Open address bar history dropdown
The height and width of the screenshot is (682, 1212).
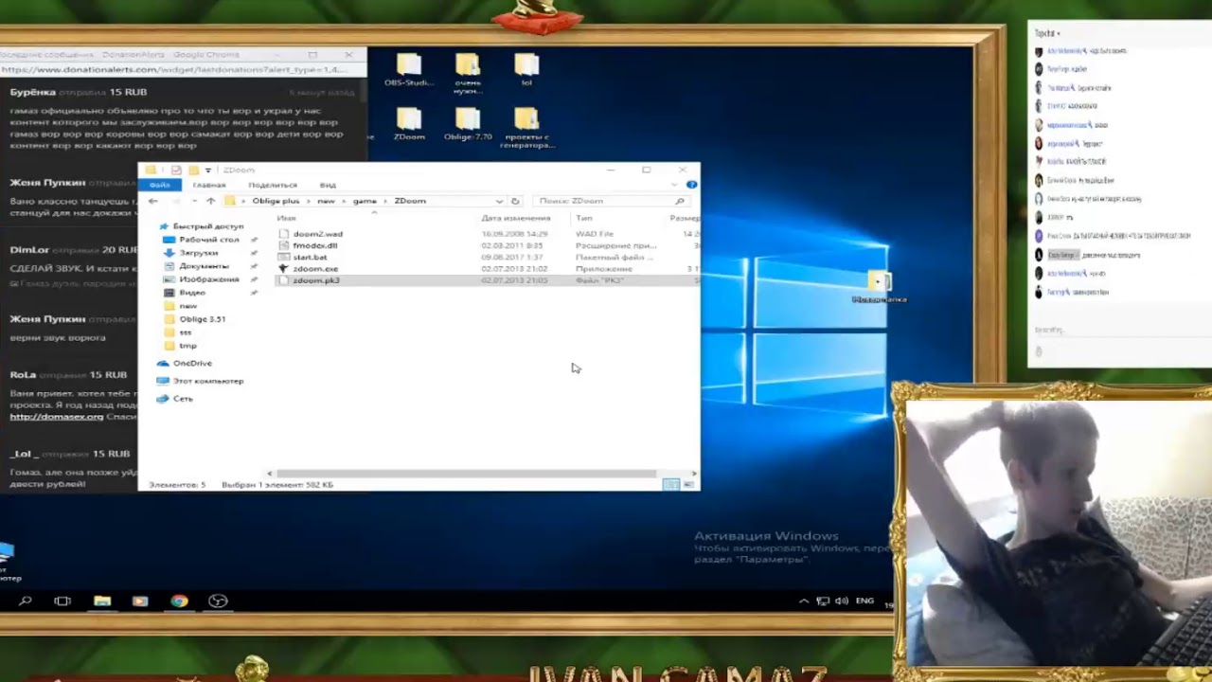[499, 201]
